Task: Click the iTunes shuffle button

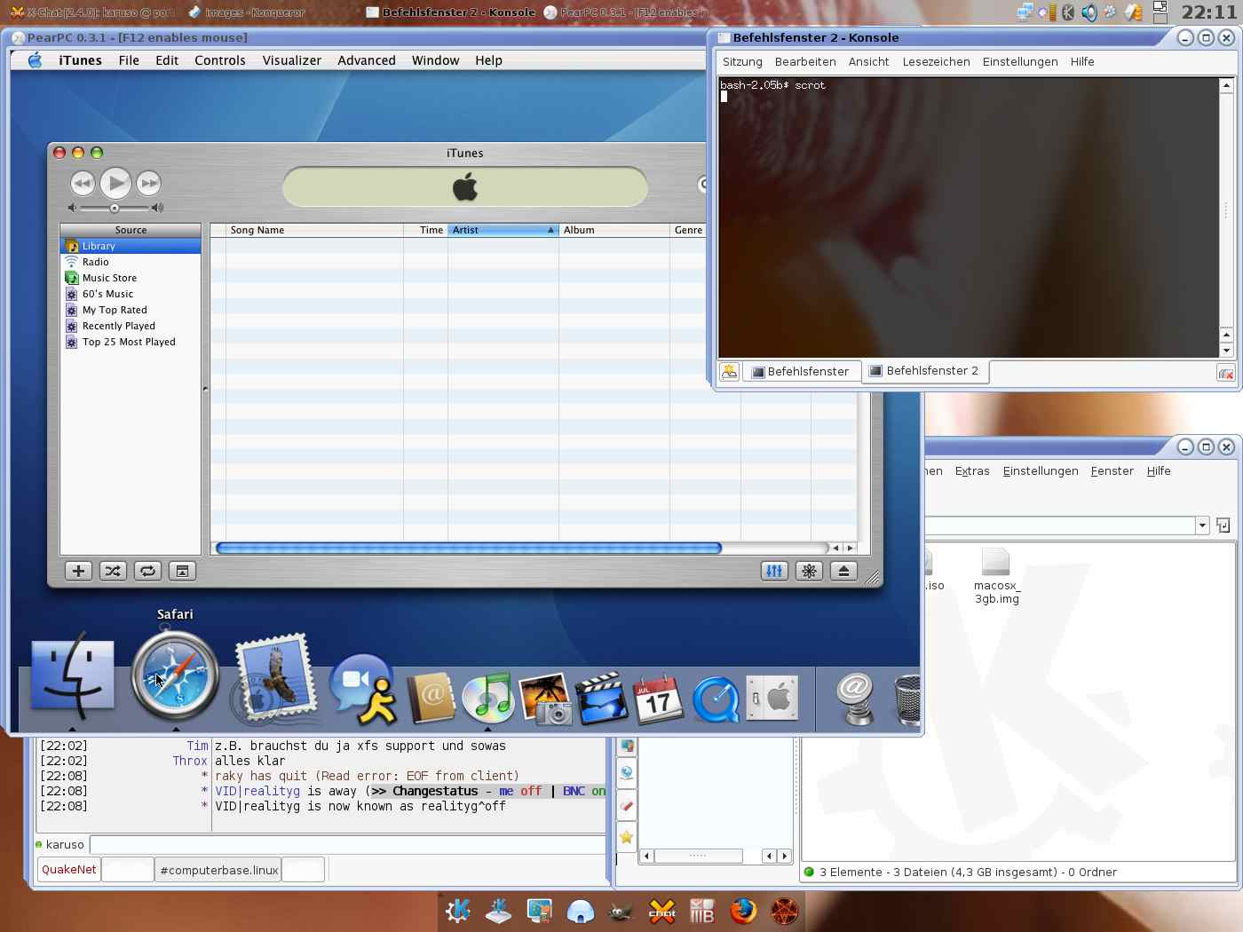Action: coord(113,571)
